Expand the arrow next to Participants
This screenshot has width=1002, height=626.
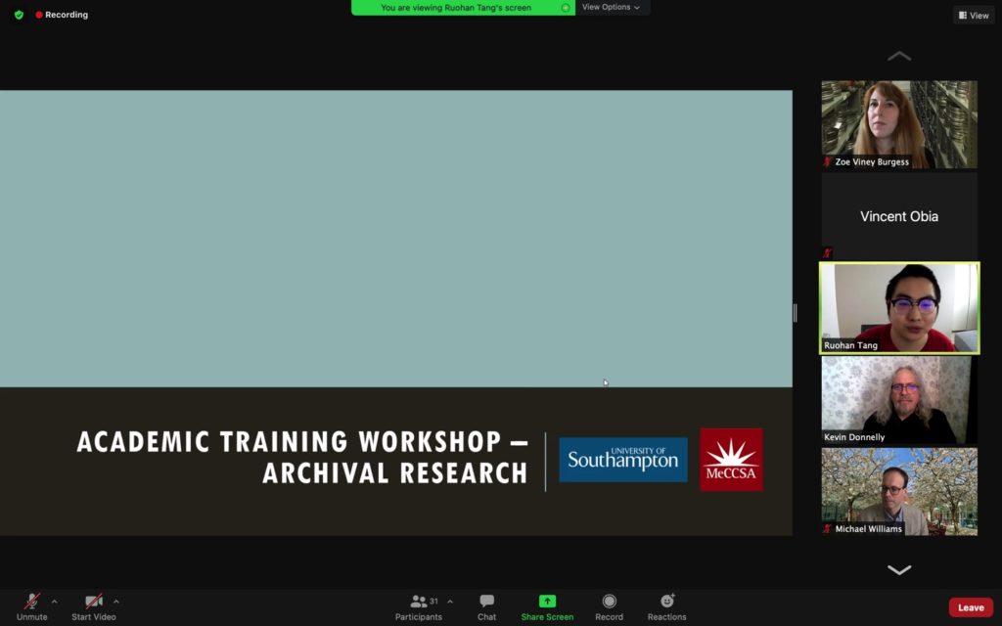click(x=450, y=602)
